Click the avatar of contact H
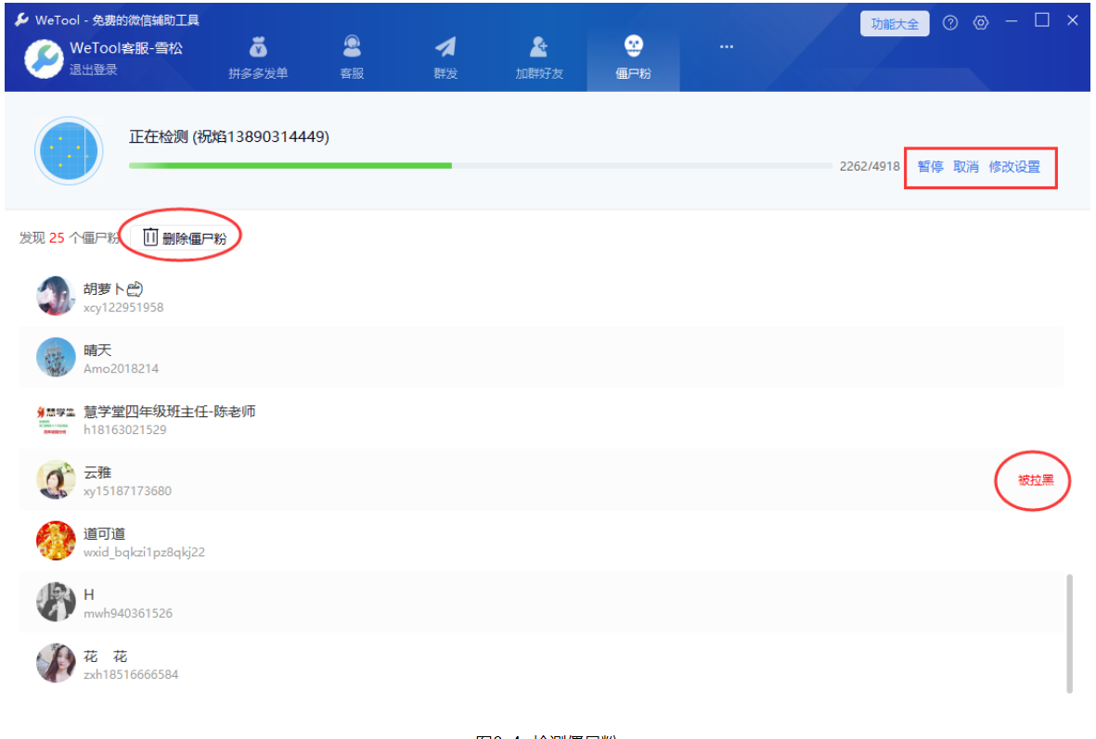Image resolution: width=1096 pixels, height=739 pixels. click(56, 602)
